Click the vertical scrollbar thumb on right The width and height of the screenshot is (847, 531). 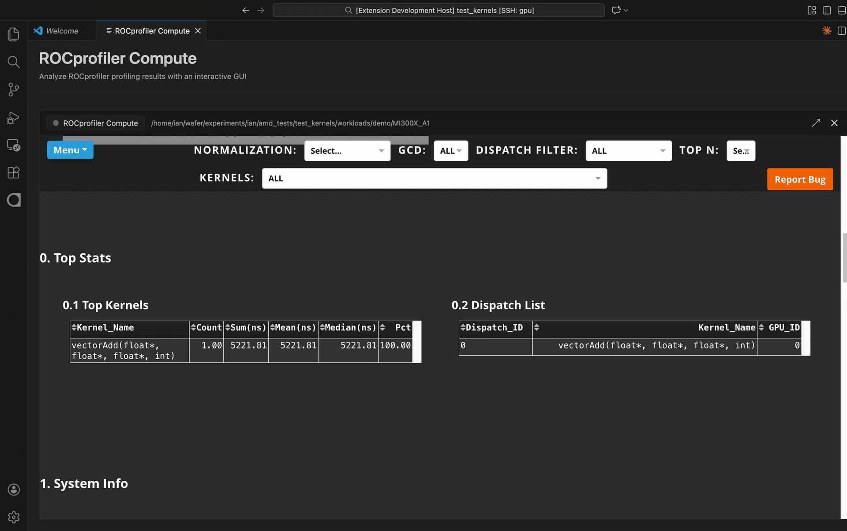(x=844, y=258)
